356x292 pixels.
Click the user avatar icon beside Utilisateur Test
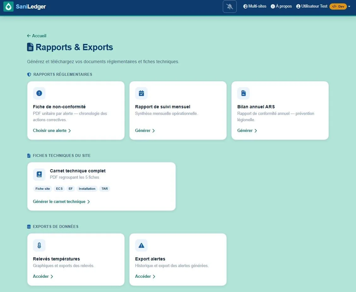pos(298,6)
